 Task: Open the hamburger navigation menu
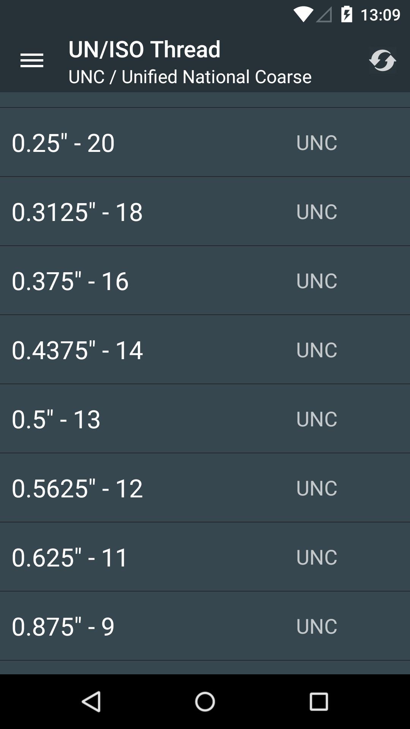[x=32, y=61]
